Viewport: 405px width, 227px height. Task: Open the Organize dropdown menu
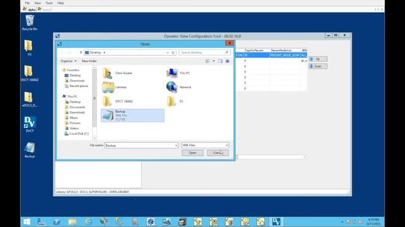(x=68, y=61)
